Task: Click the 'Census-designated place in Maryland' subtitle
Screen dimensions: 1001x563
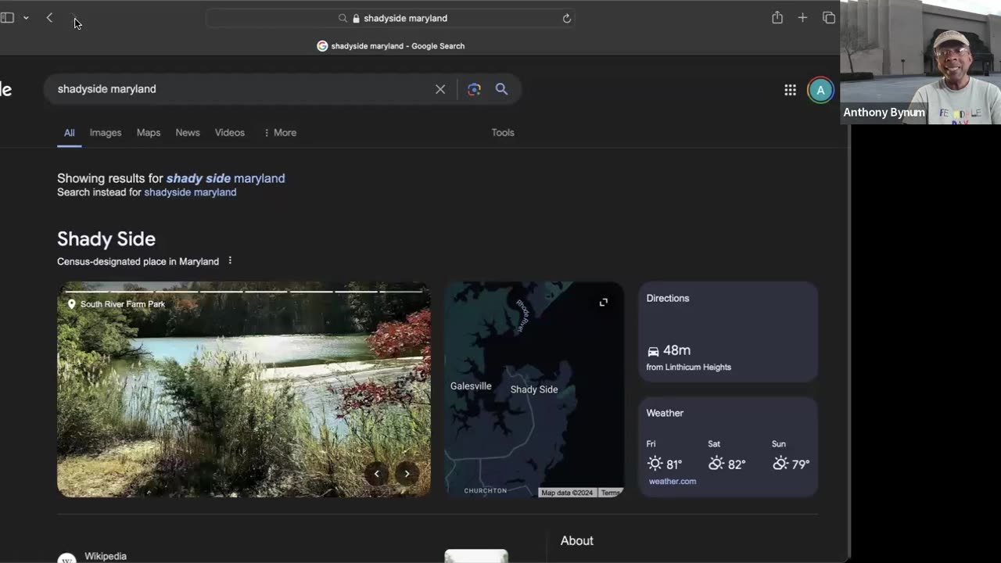Action: click(138, 261)
